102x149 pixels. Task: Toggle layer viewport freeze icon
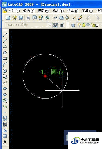coord(88,25)
